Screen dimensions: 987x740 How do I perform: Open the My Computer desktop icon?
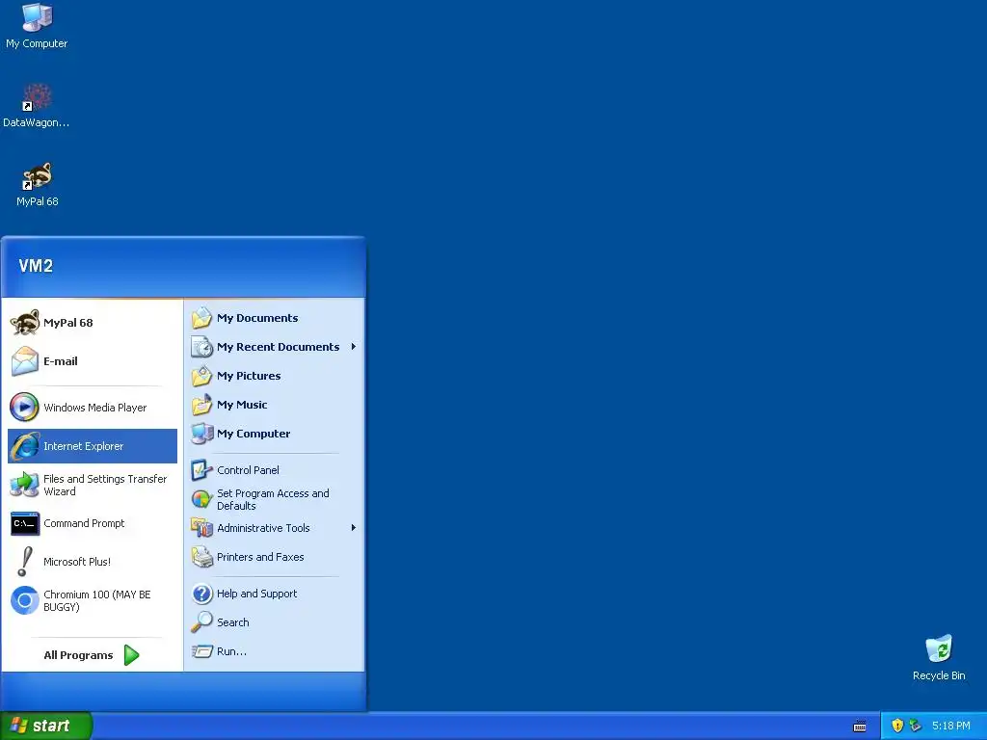point(37,17)
